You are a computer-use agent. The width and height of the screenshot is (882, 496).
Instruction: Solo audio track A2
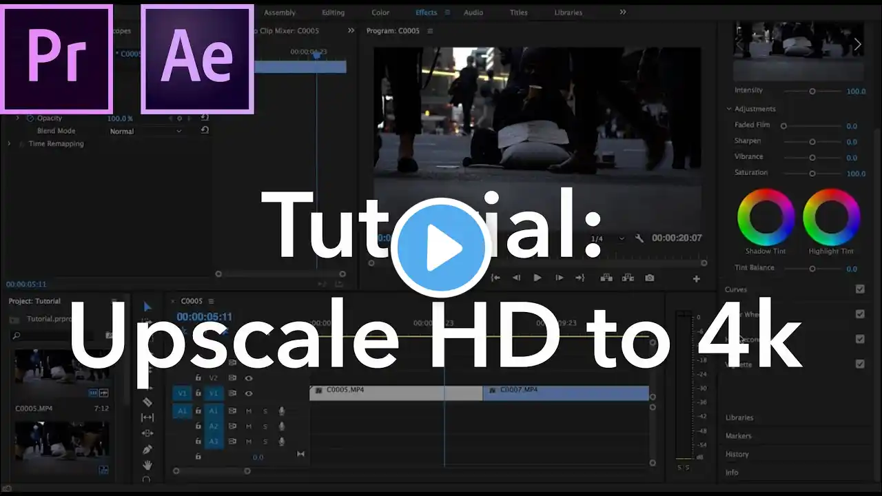[265, 426]
